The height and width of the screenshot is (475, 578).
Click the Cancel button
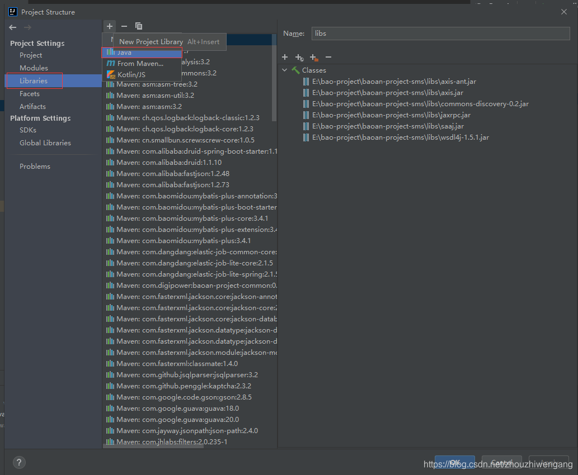click(502, 463)
